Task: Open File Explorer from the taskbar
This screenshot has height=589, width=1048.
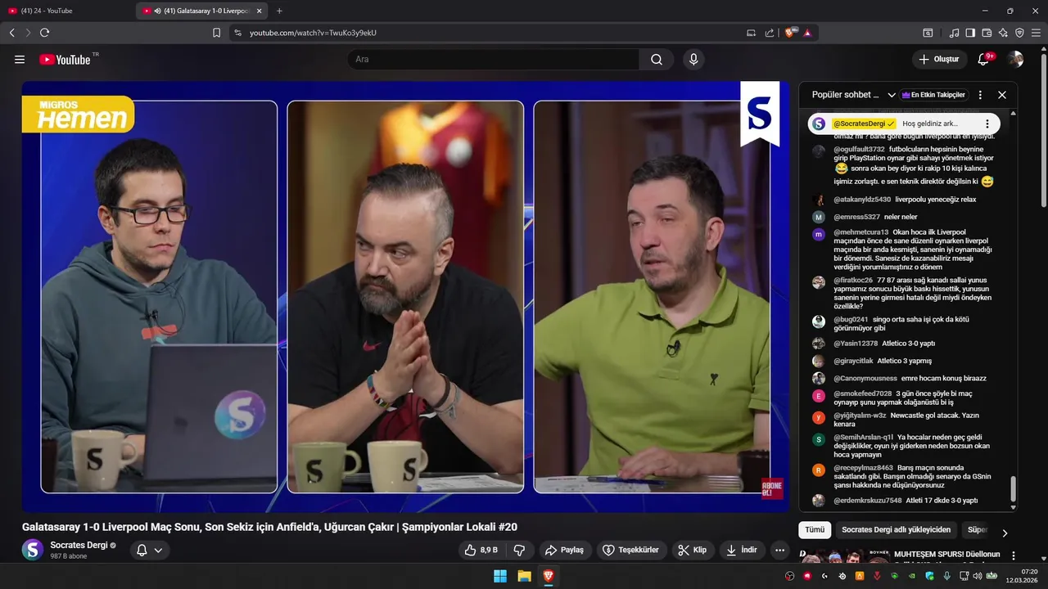Action: pyautogui.click(x=524, y=576)
